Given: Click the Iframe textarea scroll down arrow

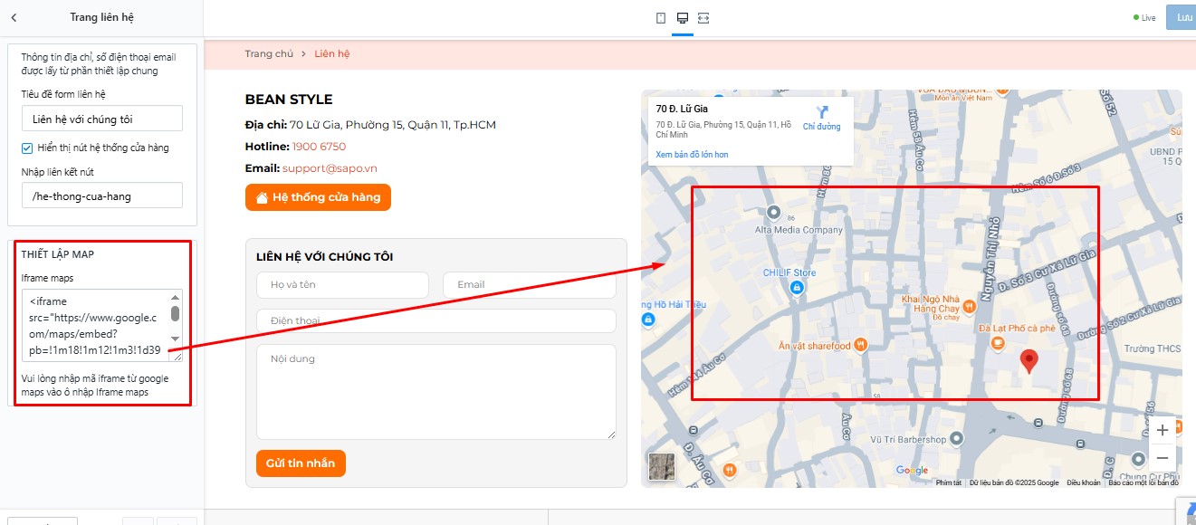Looking at the screenshot, I should point(175,339).
